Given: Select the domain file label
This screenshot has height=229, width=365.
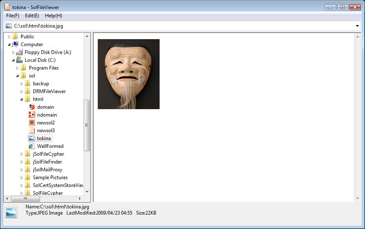Looking at the screenshot, I should [45, 107].
